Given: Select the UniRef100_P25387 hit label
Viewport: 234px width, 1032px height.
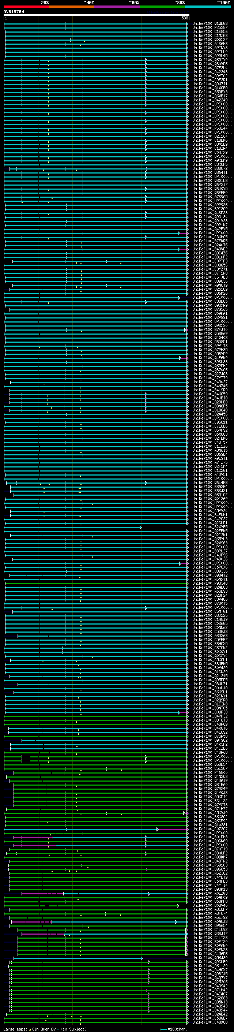Looking at the screenshot, I should (210, 28).
